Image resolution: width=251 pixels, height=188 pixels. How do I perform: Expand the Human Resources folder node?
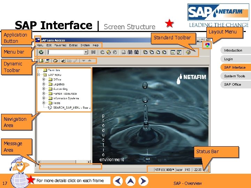(44, 93)
